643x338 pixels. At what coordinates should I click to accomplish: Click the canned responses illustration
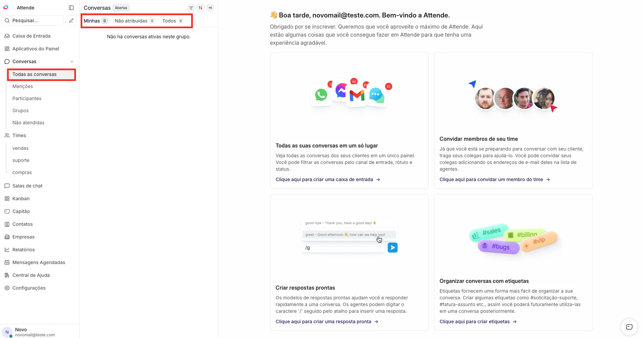[349, 235]
